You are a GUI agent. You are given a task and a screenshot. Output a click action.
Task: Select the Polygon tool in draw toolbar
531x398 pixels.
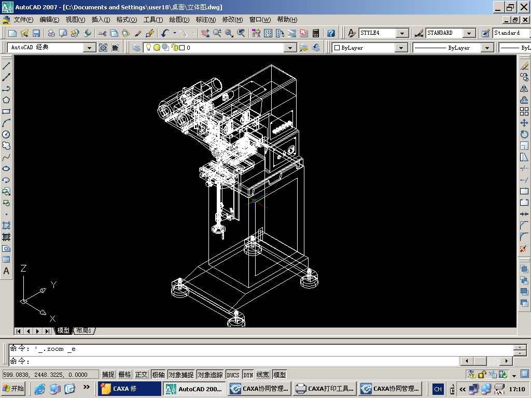[6, 100]
